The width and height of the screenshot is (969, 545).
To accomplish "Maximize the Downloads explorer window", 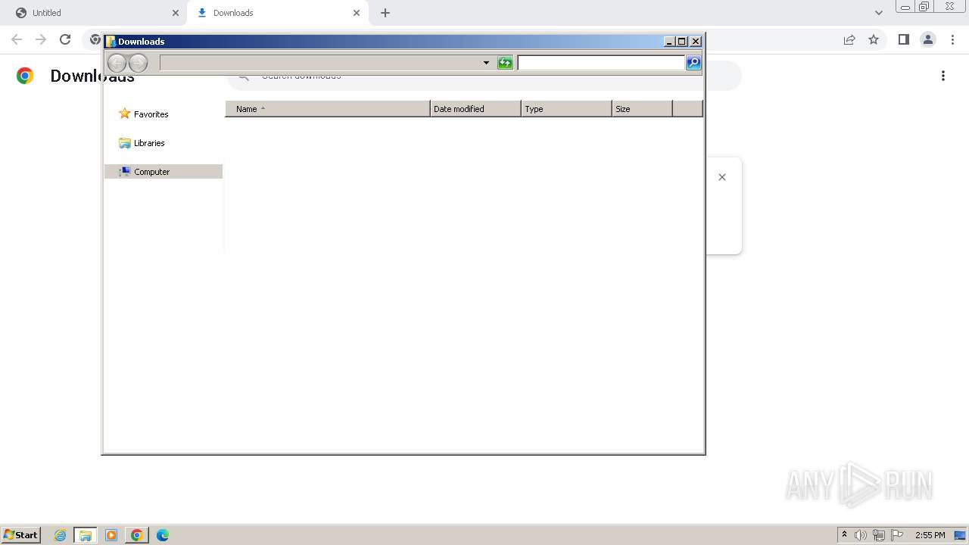I will point(682,42).
